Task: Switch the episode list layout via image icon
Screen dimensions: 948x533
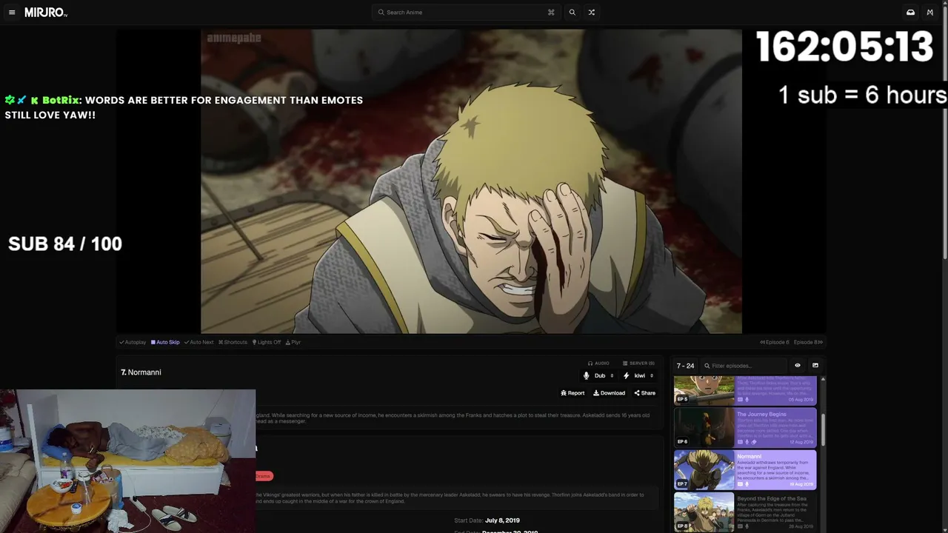Action: 815,365
